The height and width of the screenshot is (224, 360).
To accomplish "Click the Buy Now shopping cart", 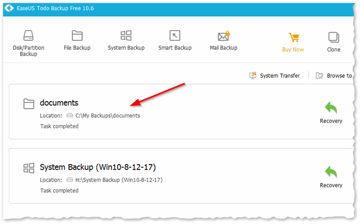I will (x=293, y=42).
